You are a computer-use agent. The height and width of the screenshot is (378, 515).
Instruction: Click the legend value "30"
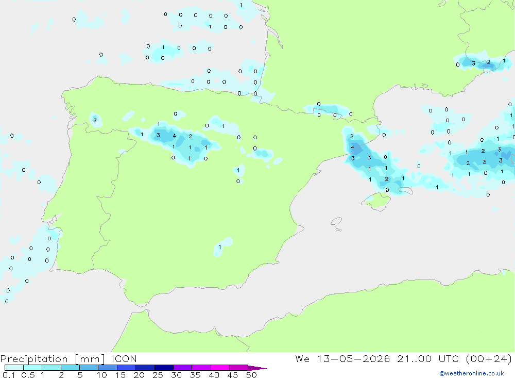tap(177, 375)
